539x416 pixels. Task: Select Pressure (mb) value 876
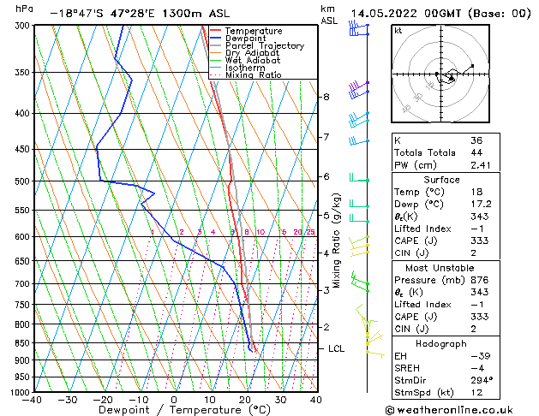pyautogui.click(x=480, y=280)
